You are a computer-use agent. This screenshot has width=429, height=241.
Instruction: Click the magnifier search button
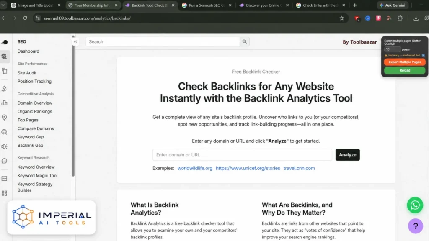[x=244, y=41]
